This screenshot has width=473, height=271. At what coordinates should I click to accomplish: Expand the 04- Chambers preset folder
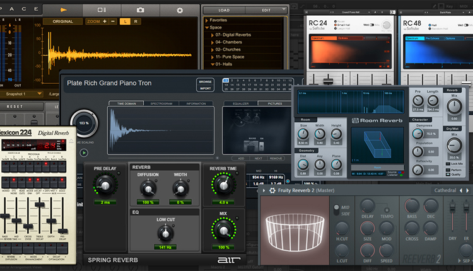click(212, 42)
